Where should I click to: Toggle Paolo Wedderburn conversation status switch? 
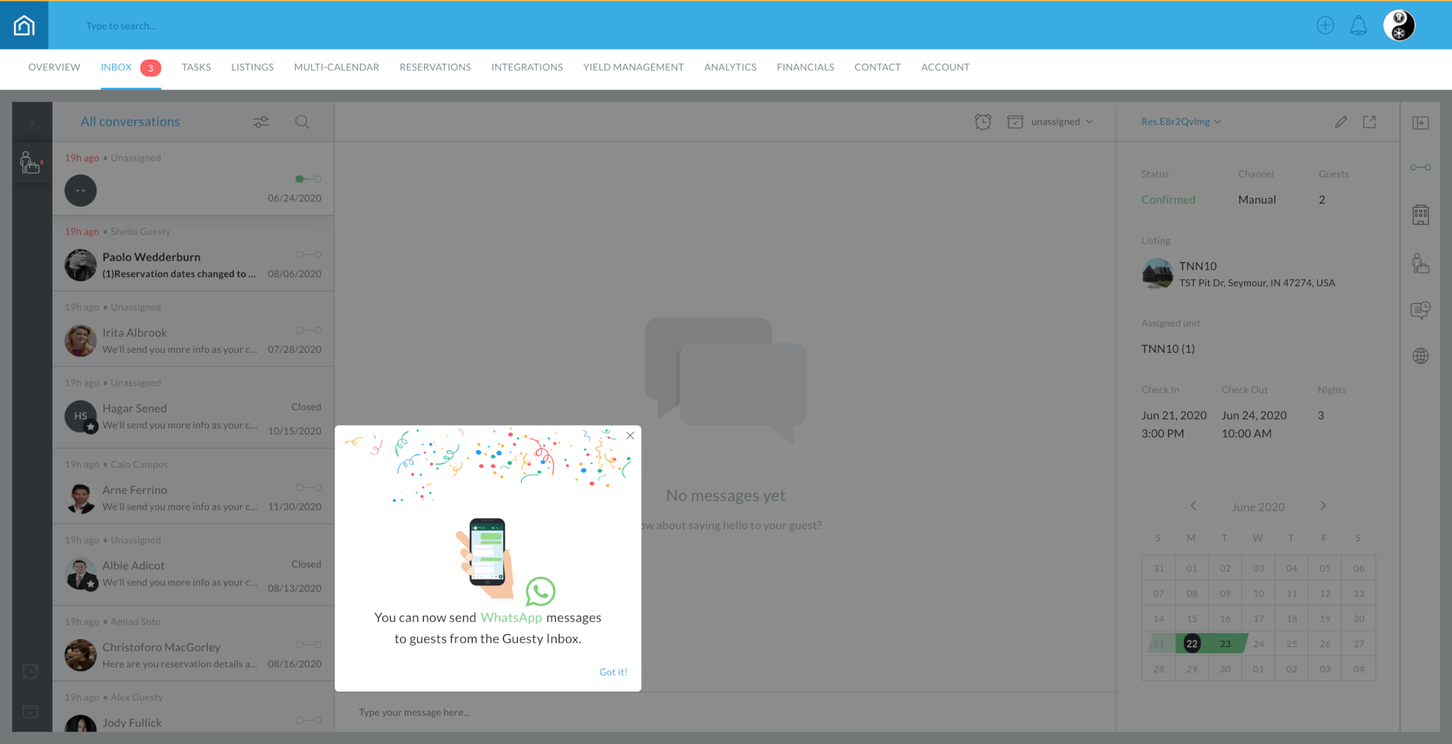click(308, 254)
